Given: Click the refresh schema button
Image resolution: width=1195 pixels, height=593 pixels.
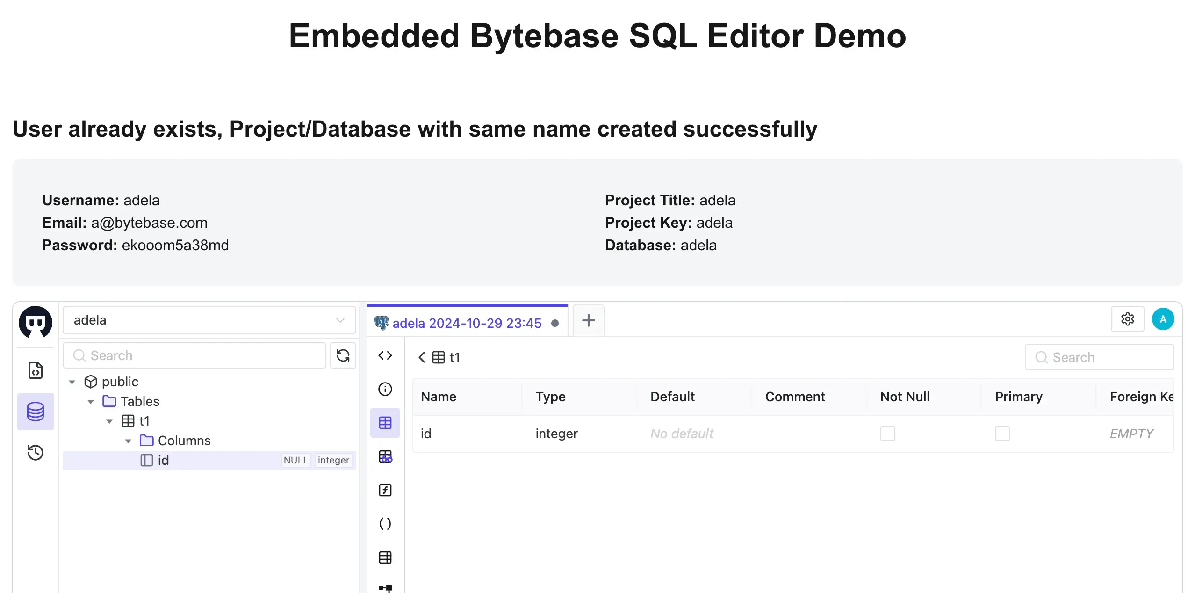Looking at the screenshot, I should click(343, 355).
